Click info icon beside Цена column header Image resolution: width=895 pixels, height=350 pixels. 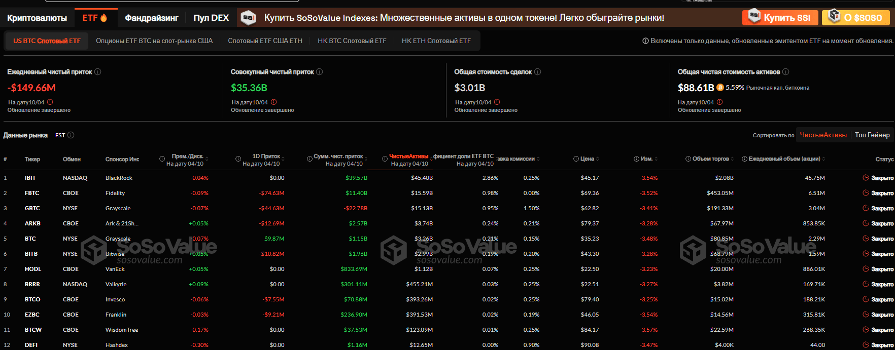pyautogui.click(x=576, y=159)
